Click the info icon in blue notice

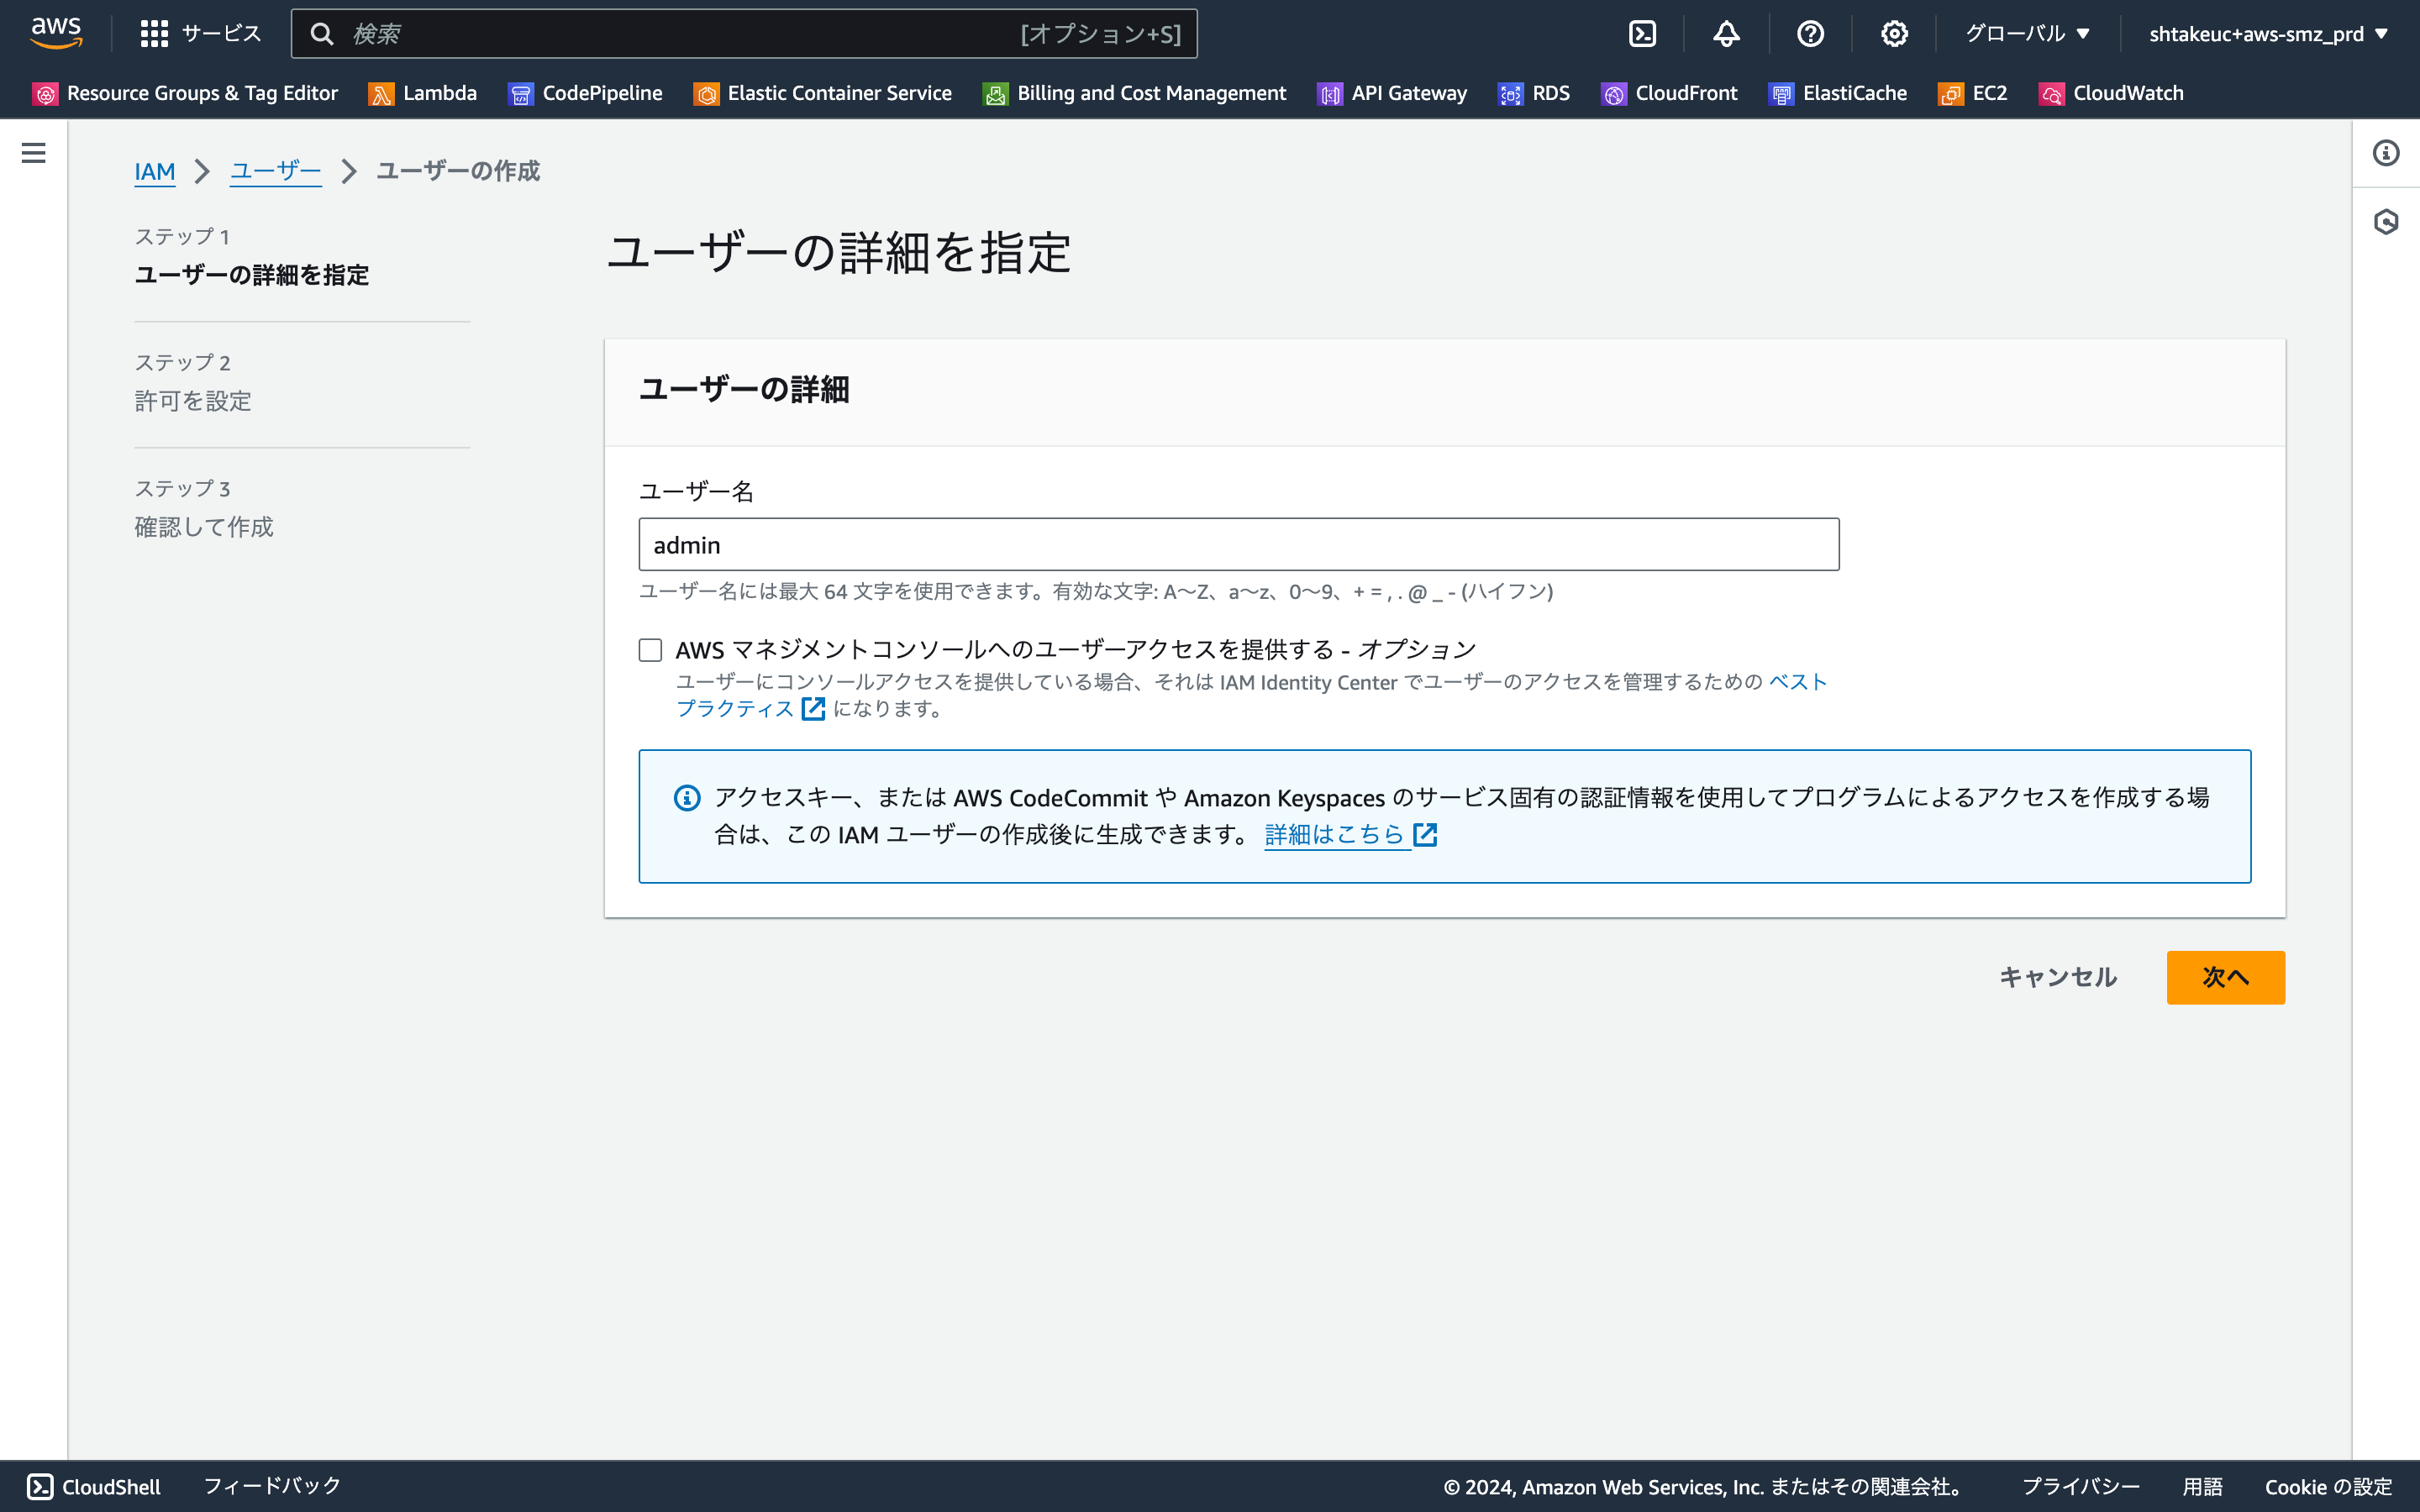coord(687,798)
